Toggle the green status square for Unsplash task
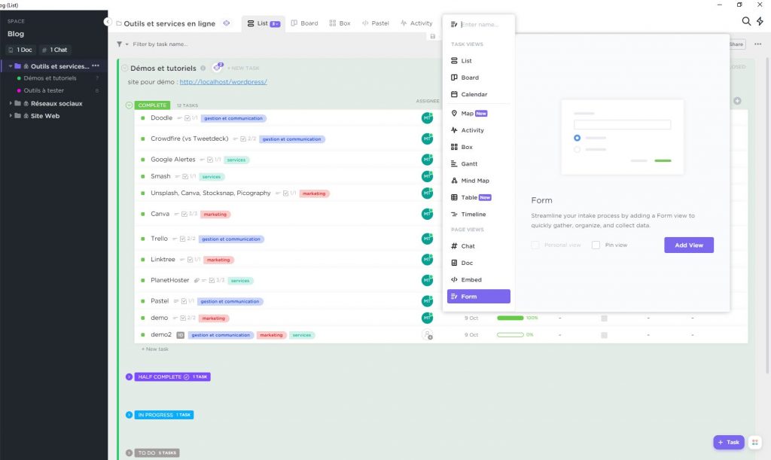The height and width of the screenshot is (460, 771). click(142, 193)
